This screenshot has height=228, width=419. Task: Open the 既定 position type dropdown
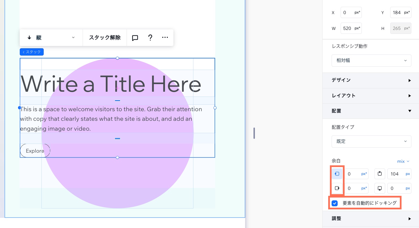tap(371, 141)
